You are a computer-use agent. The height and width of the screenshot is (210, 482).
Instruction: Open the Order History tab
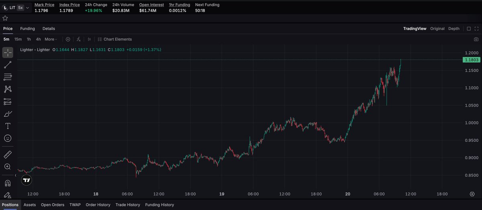pyautogui.click(x=98, y=205)
